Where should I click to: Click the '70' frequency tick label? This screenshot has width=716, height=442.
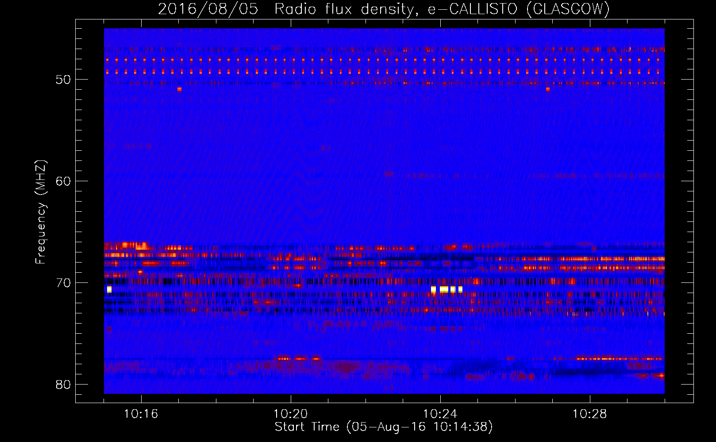click(x=63, y=283)
